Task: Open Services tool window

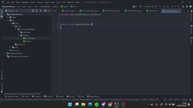Action: (71, 97)
